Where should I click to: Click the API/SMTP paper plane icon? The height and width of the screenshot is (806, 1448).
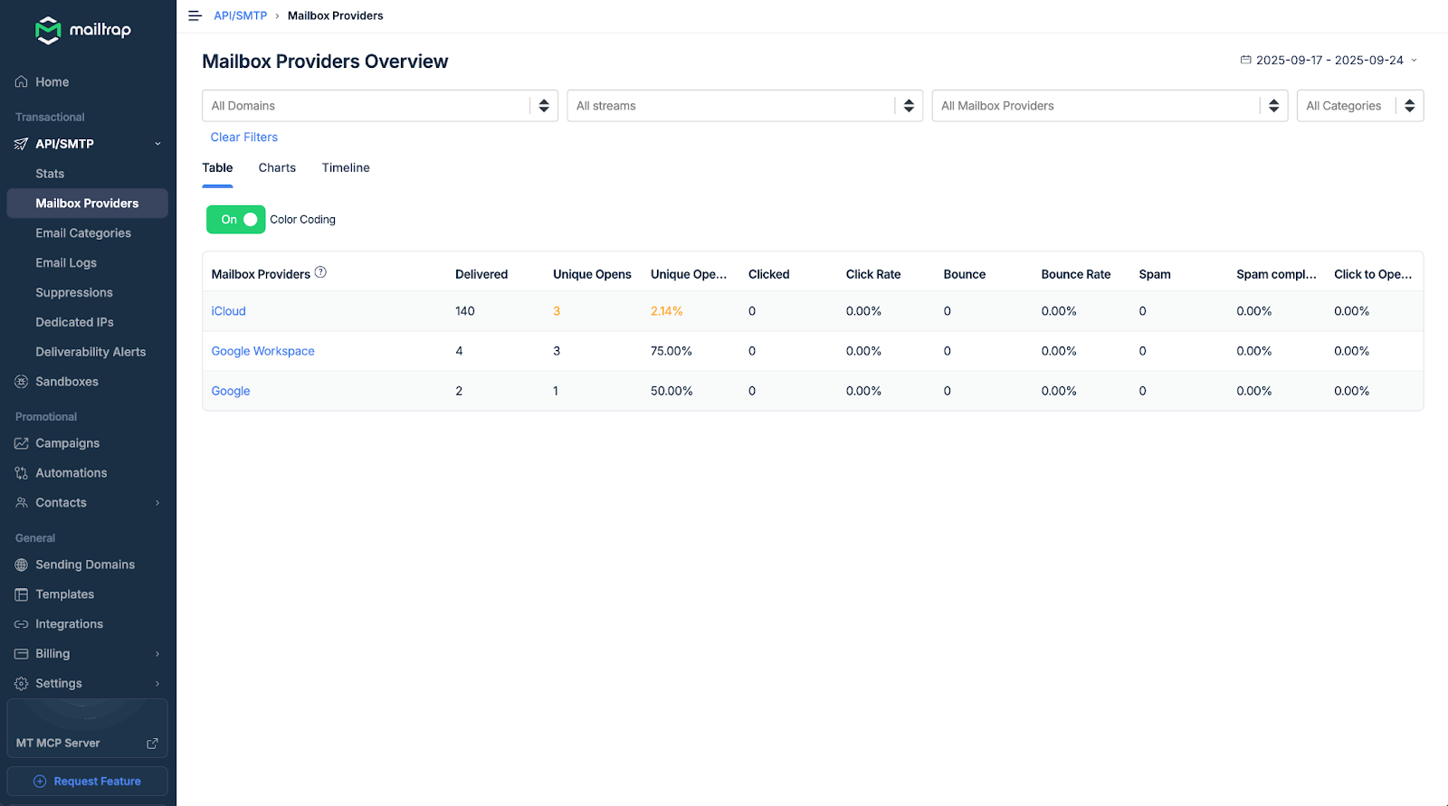click(x=22, y=144)
